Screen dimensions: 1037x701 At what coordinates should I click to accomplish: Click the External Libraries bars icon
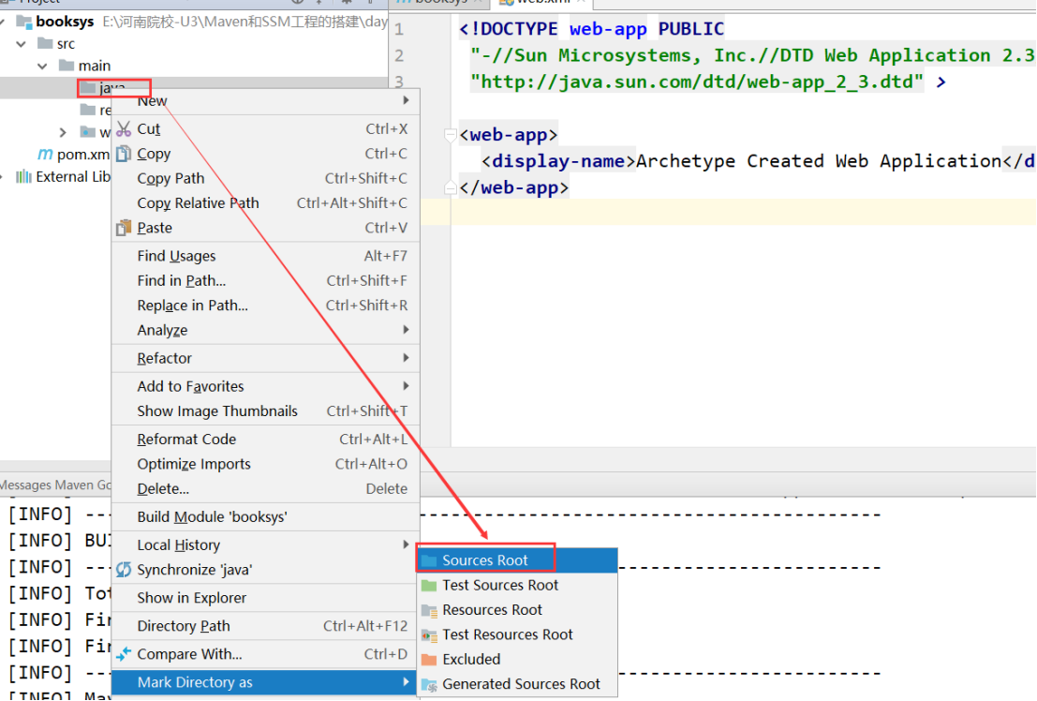[23, 177]
